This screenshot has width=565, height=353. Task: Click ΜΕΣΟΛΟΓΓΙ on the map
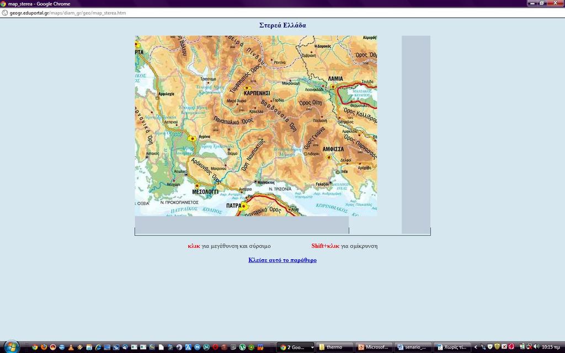tap(205, 192)
